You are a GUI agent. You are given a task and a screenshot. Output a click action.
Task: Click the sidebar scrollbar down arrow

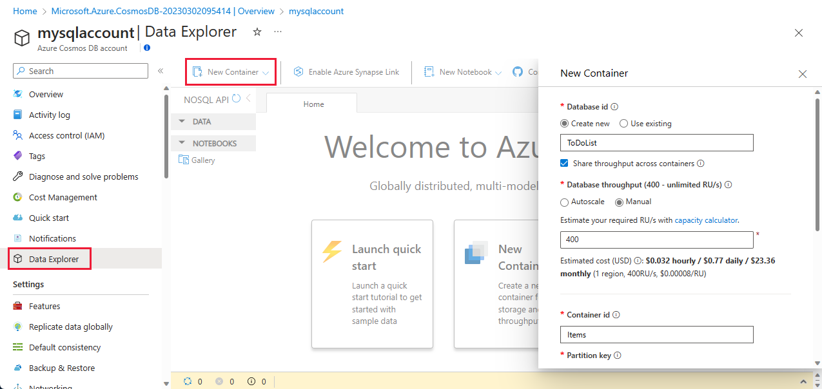coord(166,384)
